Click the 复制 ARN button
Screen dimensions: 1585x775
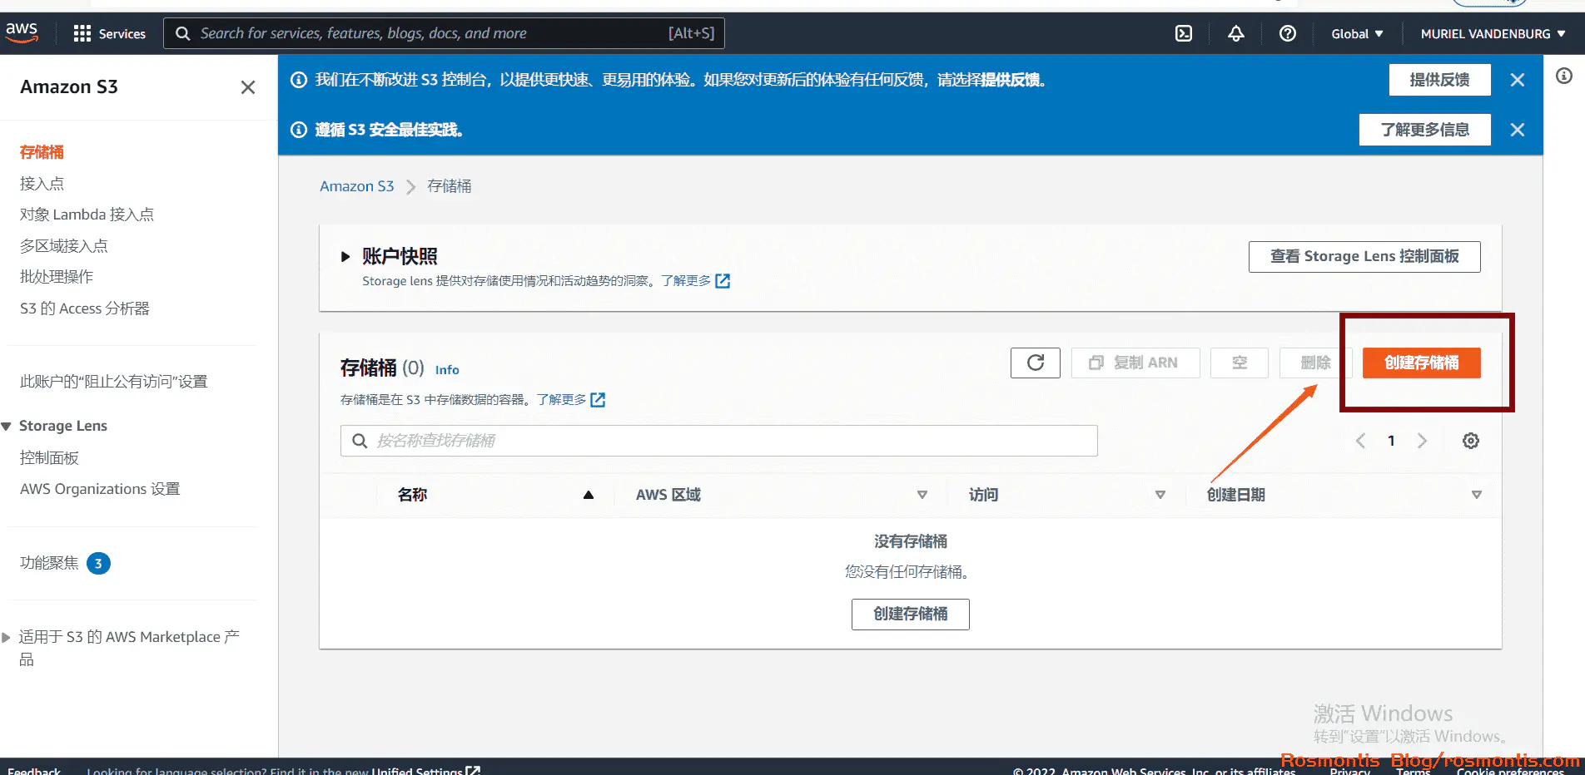point(1135,363)
